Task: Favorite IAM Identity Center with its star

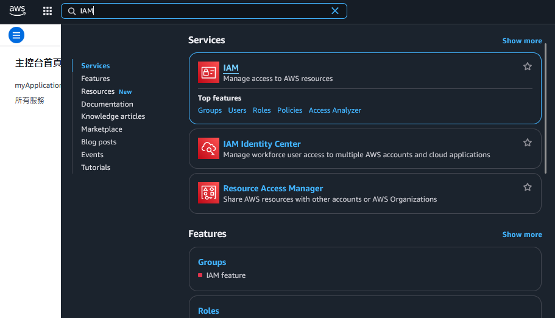Action: click(528, 143)
